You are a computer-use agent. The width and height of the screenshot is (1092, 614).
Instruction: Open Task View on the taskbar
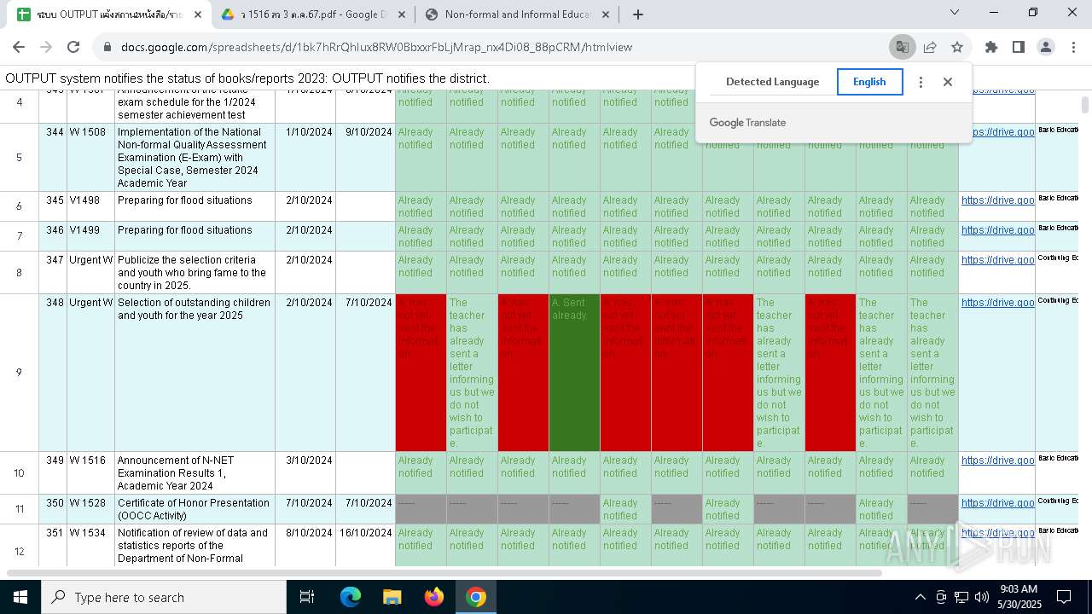(307, 597)
